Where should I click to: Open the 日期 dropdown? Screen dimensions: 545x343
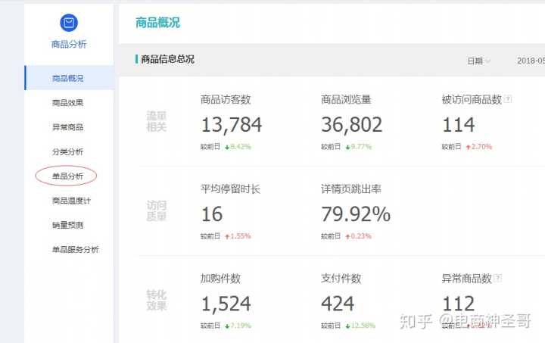pyautogui.click(x=478, y=61)
